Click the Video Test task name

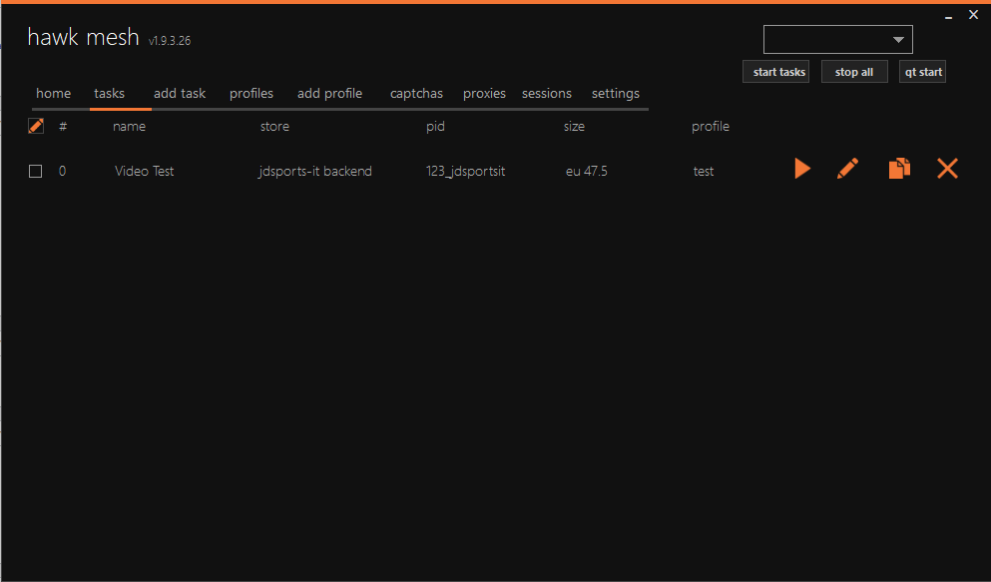point(145,172)
